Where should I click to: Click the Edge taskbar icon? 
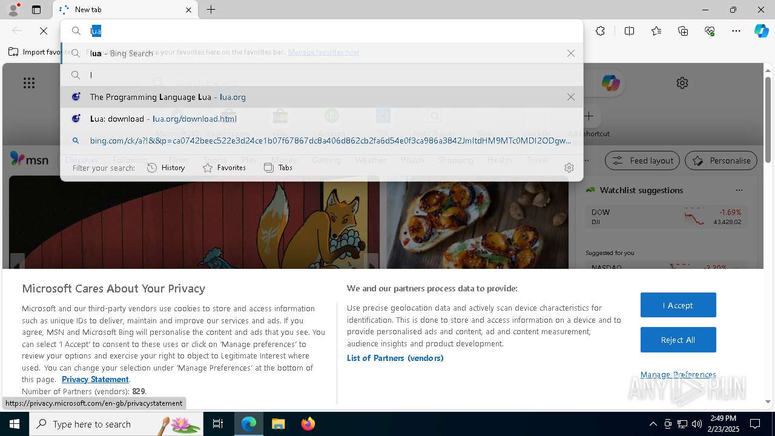[x=249, y=424]
